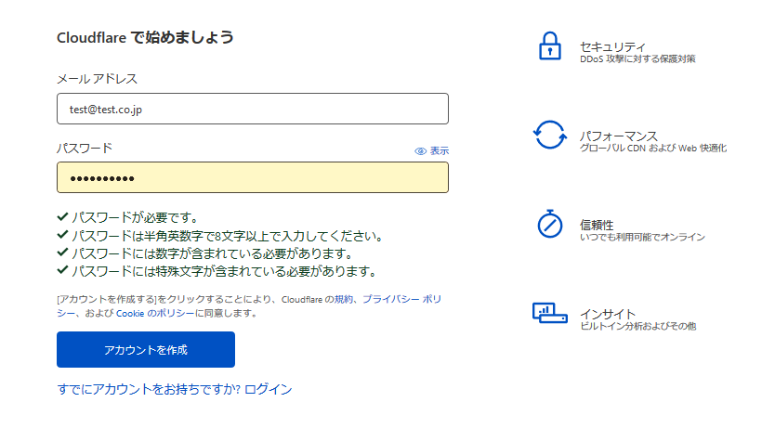Open the ログイン link

[269, 389]
